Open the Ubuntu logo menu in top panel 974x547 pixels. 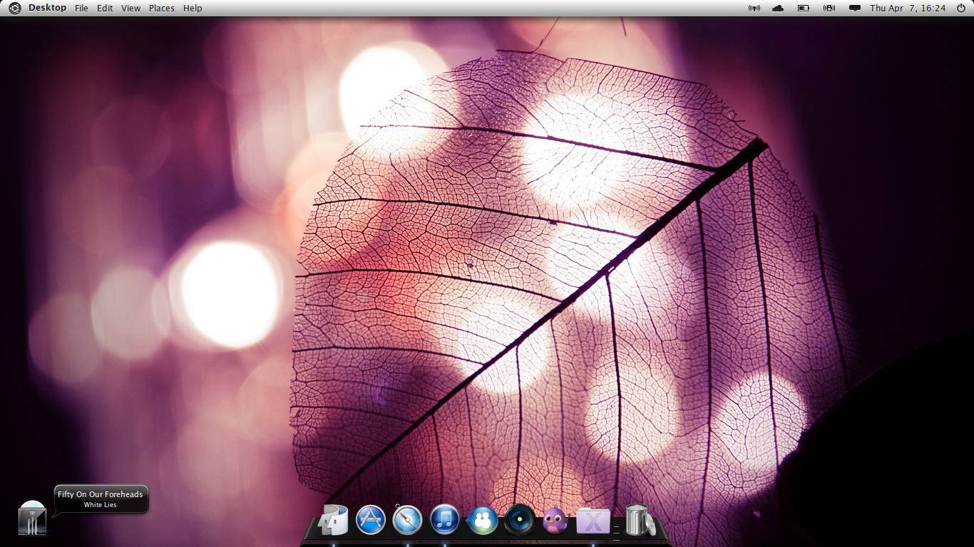click(x=14, y=8)
